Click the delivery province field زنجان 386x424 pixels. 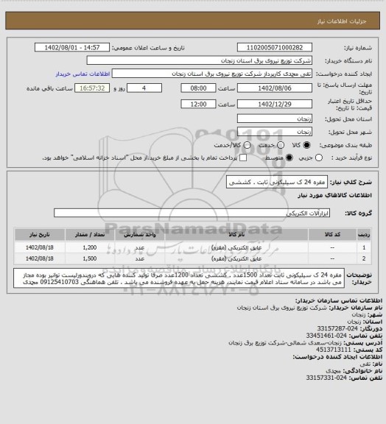(275, 119)
